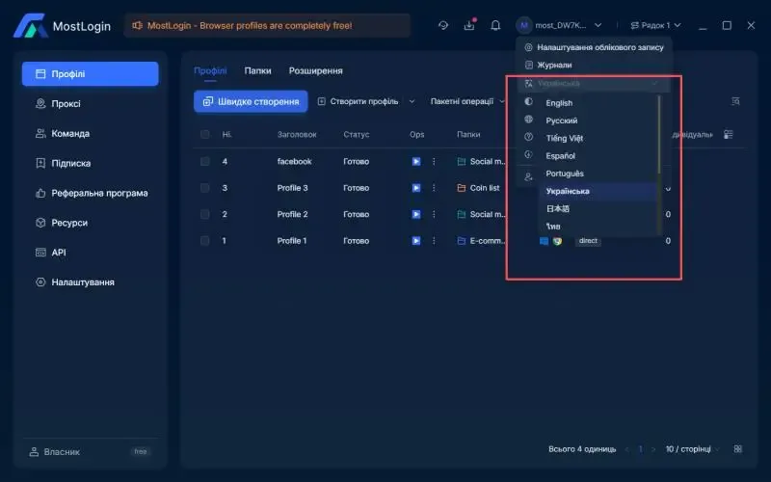Click the Coin list folder icon
The height and width of the screenshot is (482, 771).
[x=462, y=188]
